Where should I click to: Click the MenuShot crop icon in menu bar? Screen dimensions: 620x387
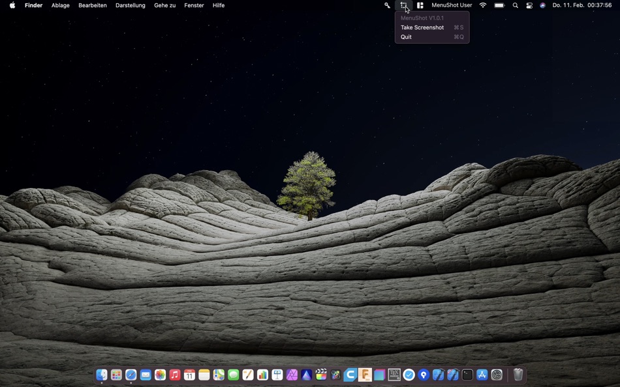403,5
